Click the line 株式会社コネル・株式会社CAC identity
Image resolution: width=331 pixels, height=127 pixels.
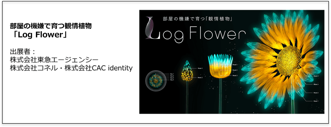pyautogui.click(x=71, y=68)
